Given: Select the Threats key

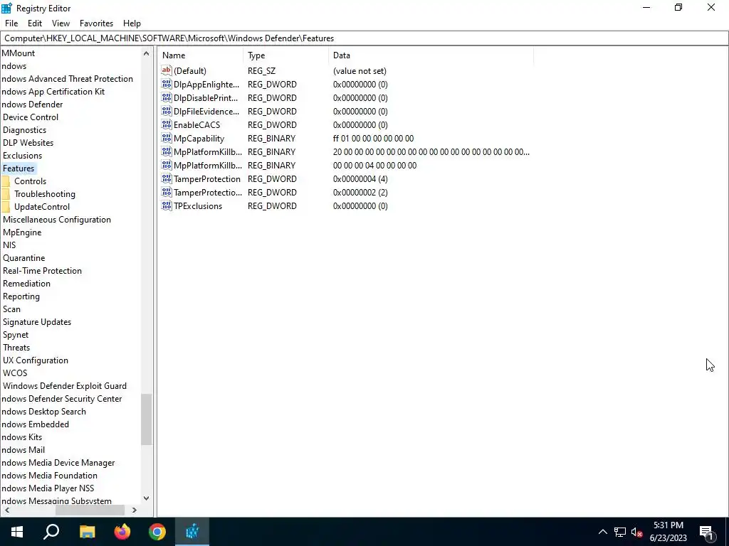Looking at the screenshot, I should click(x=16, y=347).
